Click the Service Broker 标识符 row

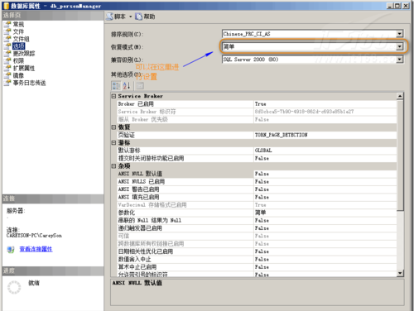pyautogui.click(x=257, y=112)
